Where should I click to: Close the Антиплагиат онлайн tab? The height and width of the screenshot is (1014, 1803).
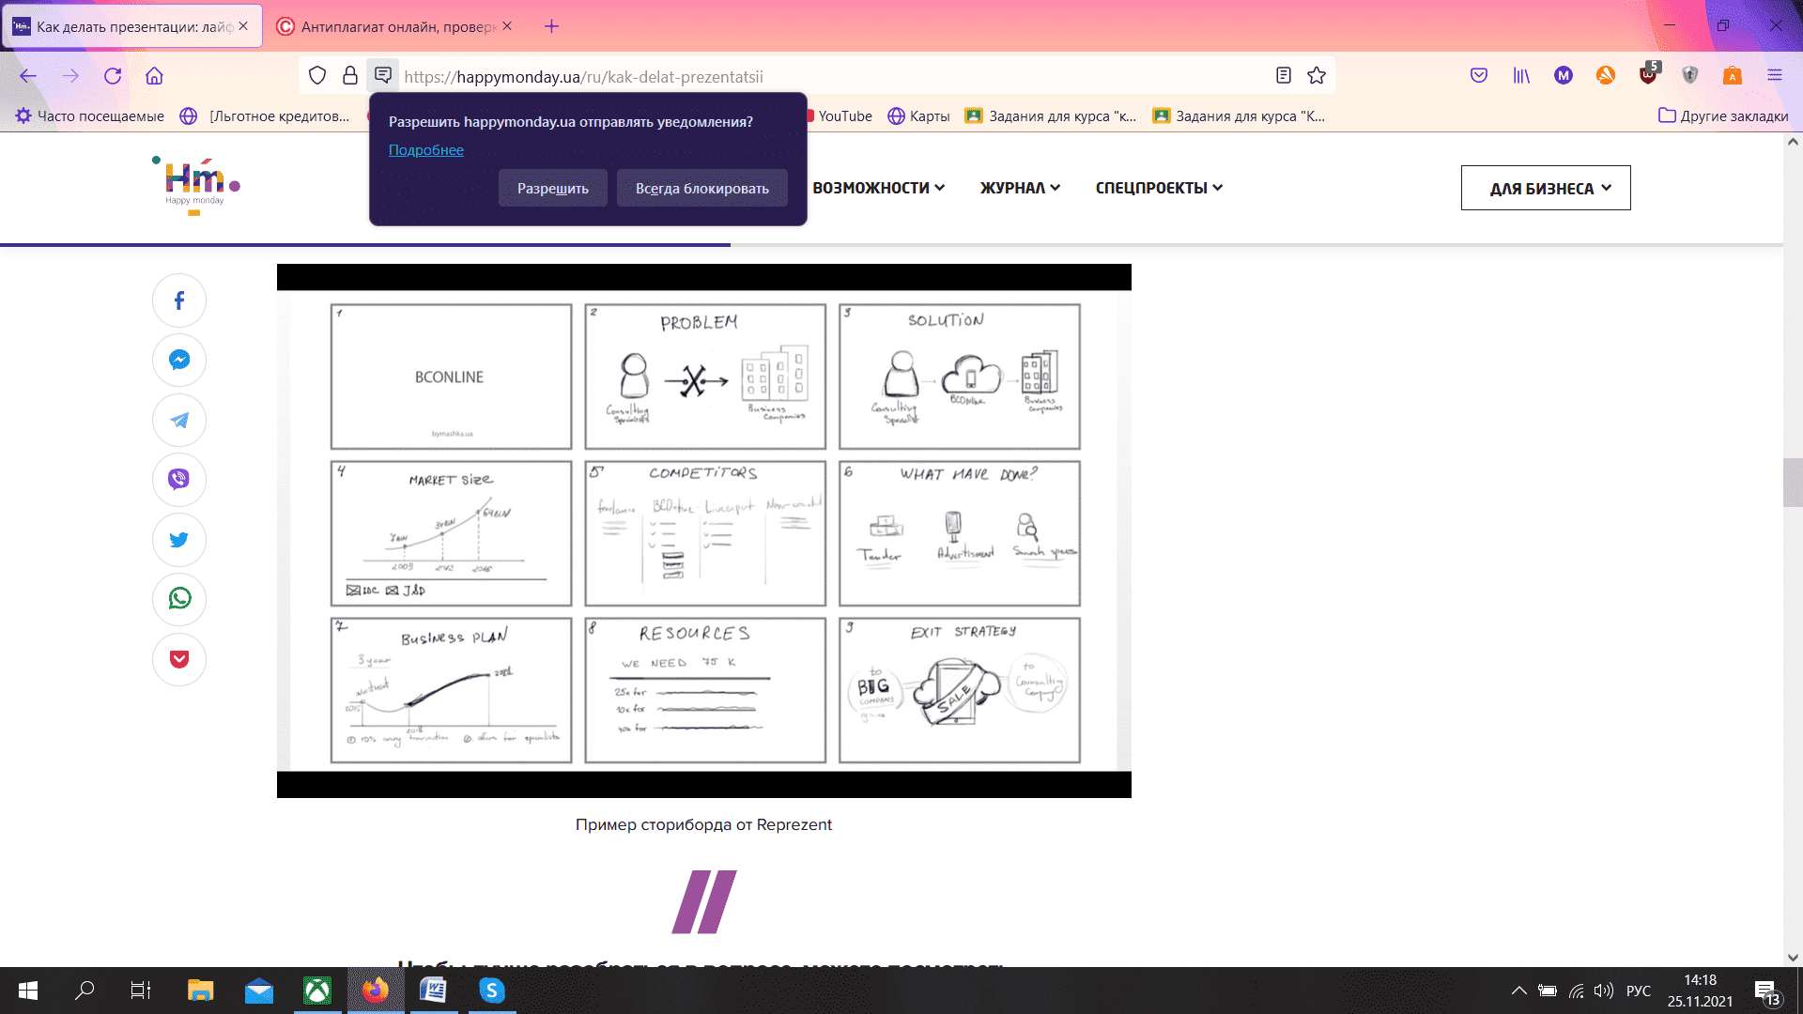point(507,26)
